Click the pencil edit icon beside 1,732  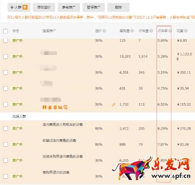(x=113, y=105)
